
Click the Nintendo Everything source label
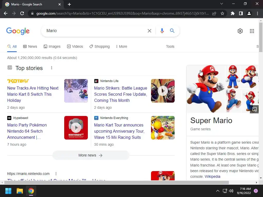(114, 118)
